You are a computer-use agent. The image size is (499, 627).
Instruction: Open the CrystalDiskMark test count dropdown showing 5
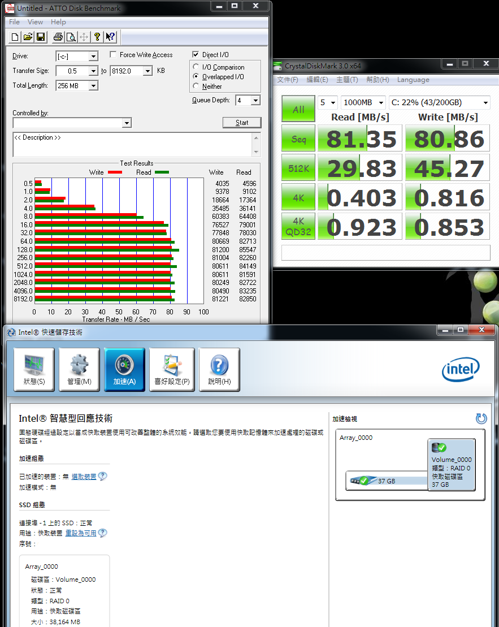328,102
